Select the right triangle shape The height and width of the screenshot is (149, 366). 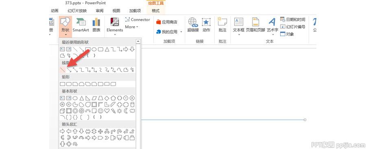tap(88, 98)
